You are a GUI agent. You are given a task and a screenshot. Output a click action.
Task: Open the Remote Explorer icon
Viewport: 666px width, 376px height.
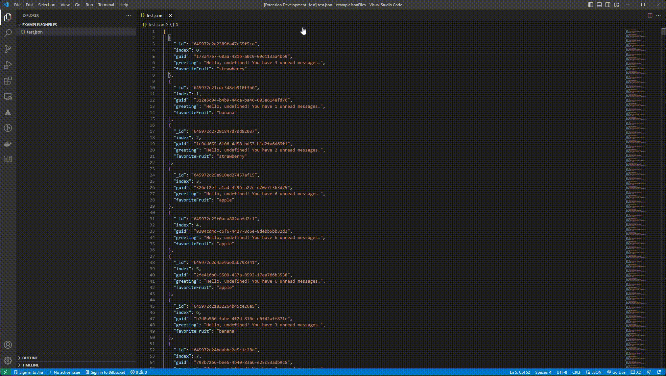(x=8, y=97)
